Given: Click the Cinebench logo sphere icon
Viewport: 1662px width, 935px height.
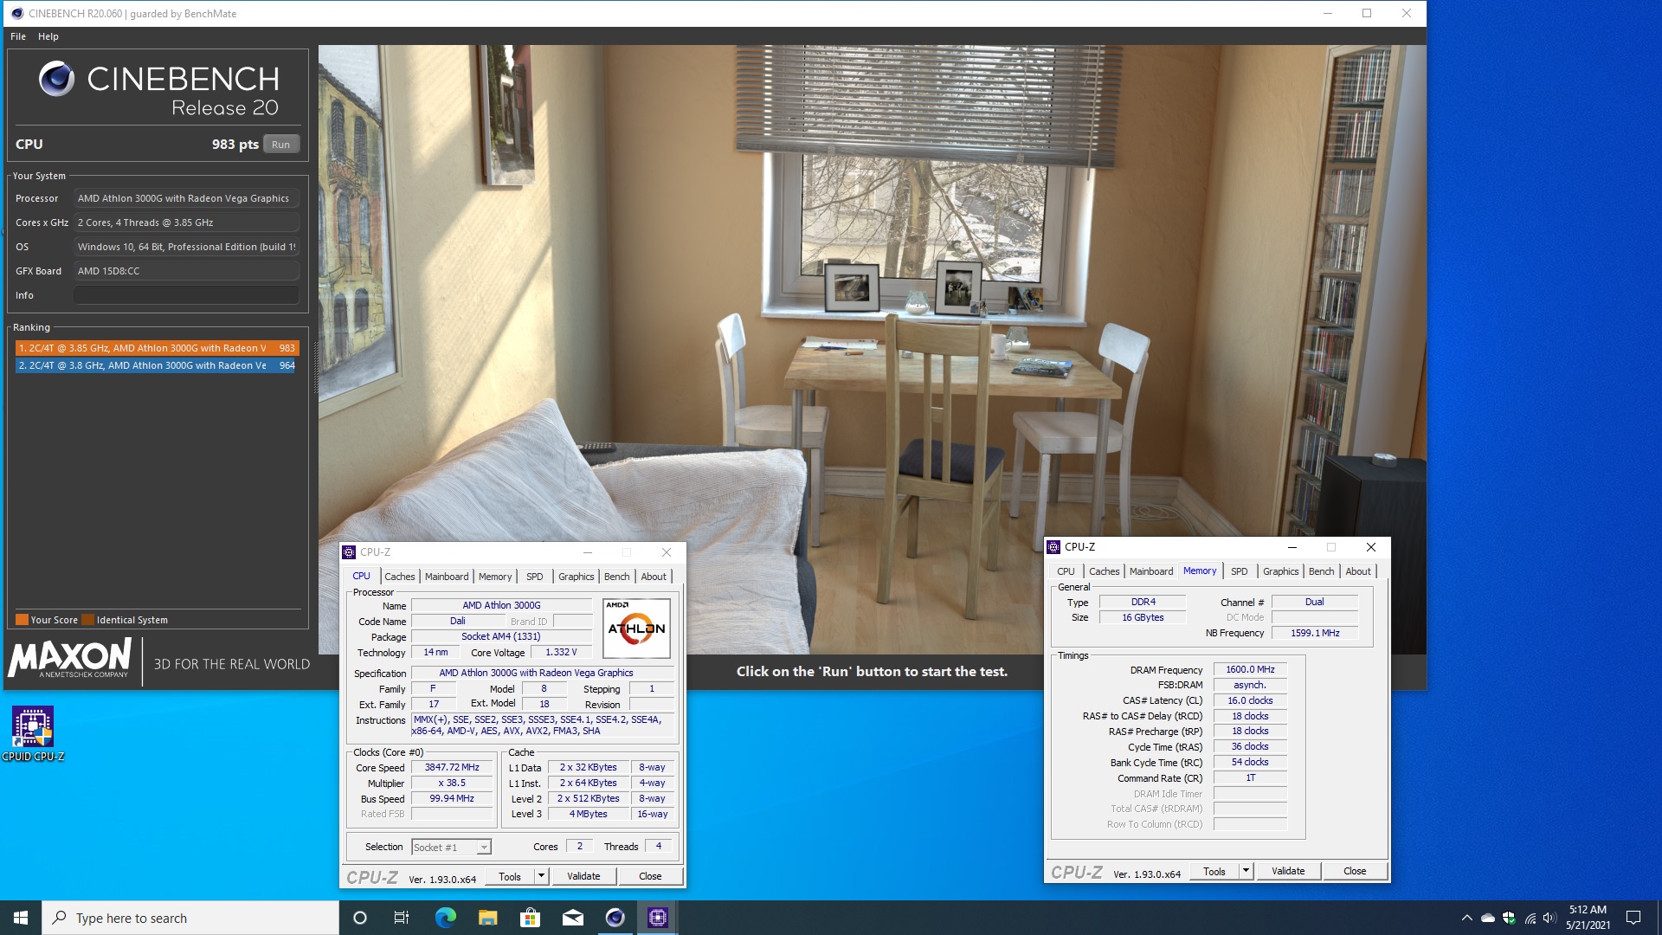Looking at the screenshot, I should (56, 79).
